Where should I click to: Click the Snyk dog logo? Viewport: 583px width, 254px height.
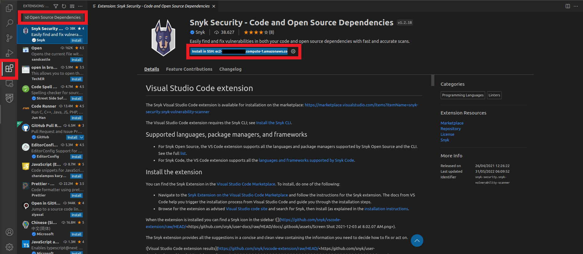pos(163,38)
